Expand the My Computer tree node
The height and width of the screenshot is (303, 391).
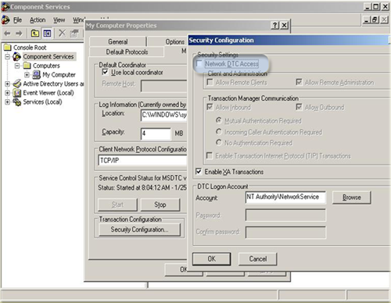pyautogui.click(x=27, y=75)
